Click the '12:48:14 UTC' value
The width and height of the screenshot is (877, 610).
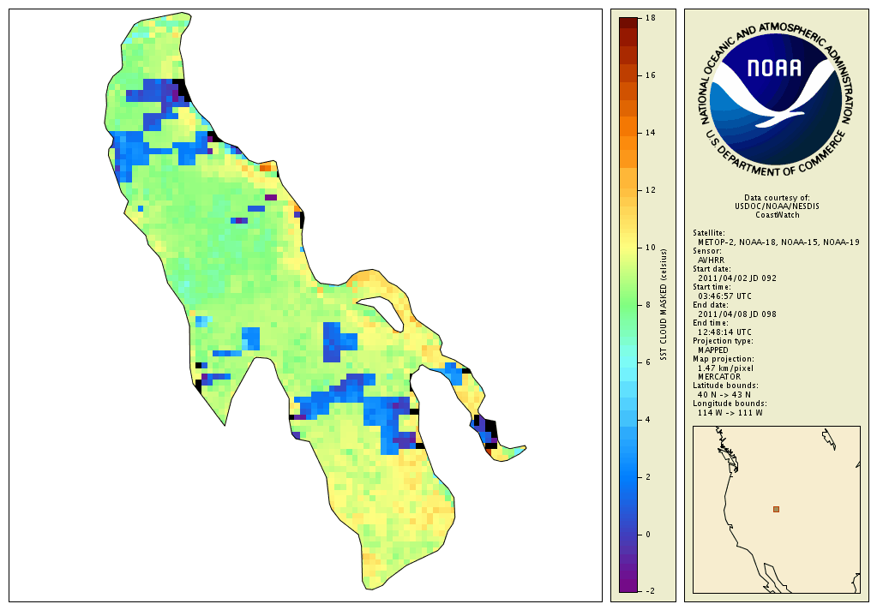725,332
